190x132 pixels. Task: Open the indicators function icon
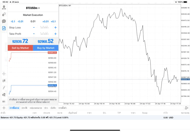(x=4, y=88)
